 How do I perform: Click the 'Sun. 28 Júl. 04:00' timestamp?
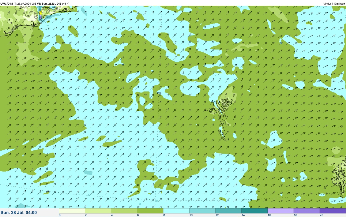(19, 213)
